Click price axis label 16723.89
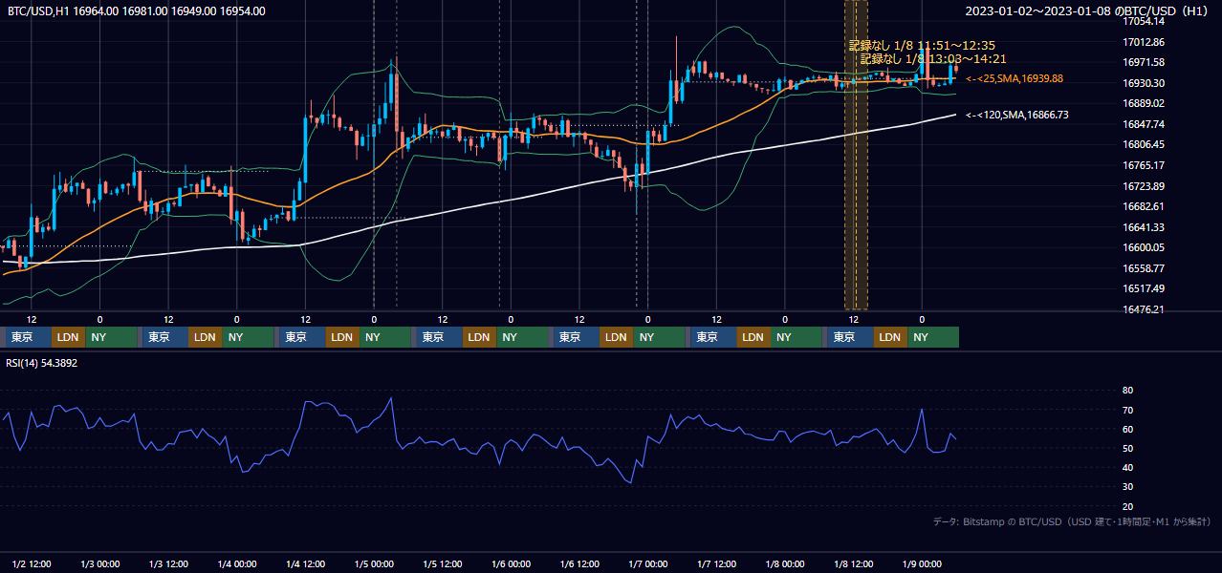 (1143, 186)
